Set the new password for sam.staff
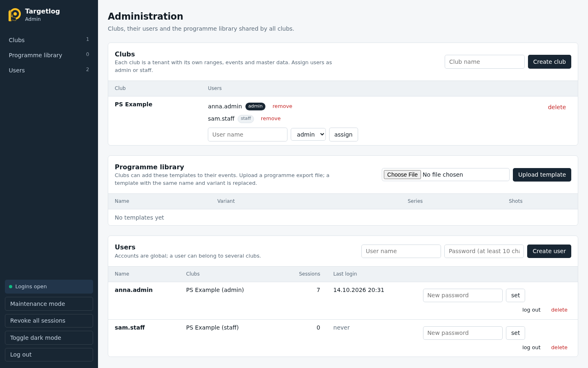588x368 pixels. click(x=515, y=333)
